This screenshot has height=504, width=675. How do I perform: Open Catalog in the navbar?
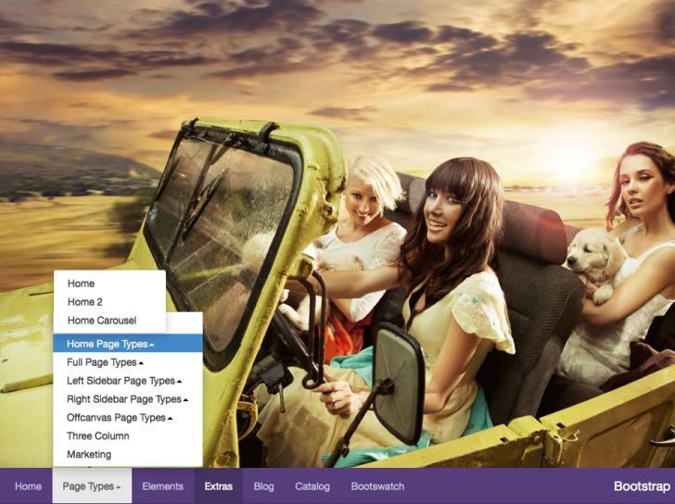pyautogui.click(x=312, y=486)
